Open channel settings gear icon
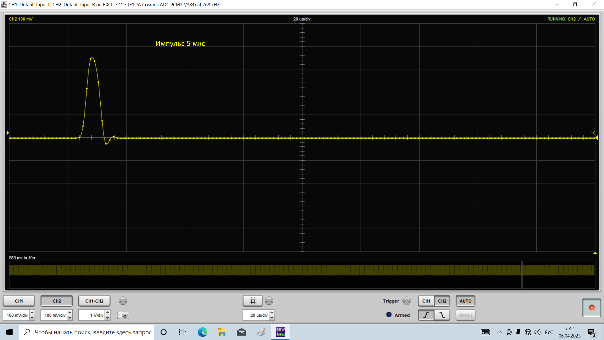 [123, 301]
